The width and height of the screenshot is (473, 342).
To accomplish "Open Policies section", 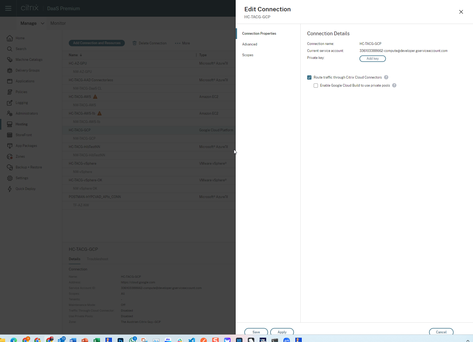I will 21,92.
